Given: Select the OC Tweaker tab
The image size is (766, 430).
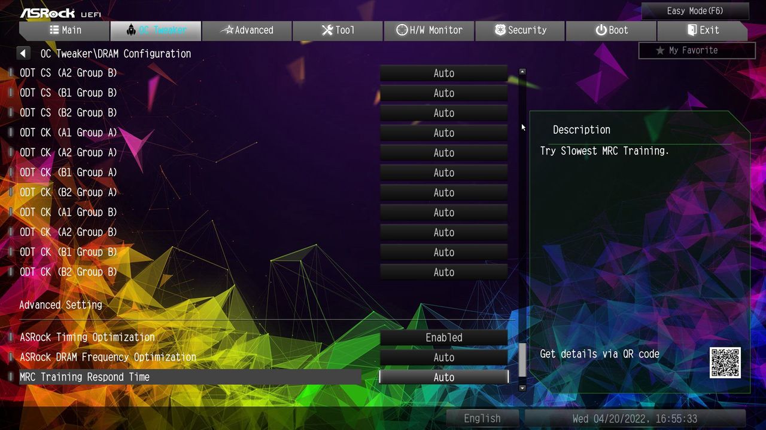Looking at the screenshot, I should tap(156, 30).
